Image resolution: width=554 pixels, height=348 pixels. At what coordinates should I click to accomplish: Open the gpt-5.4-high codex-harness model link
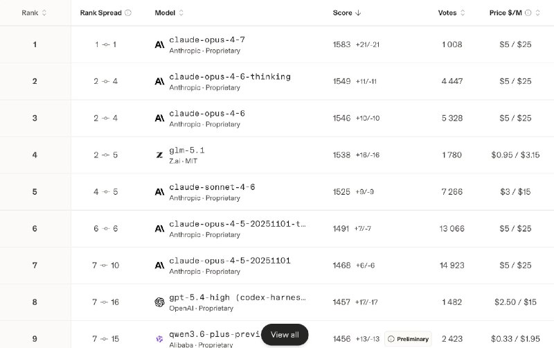[237, 297]
